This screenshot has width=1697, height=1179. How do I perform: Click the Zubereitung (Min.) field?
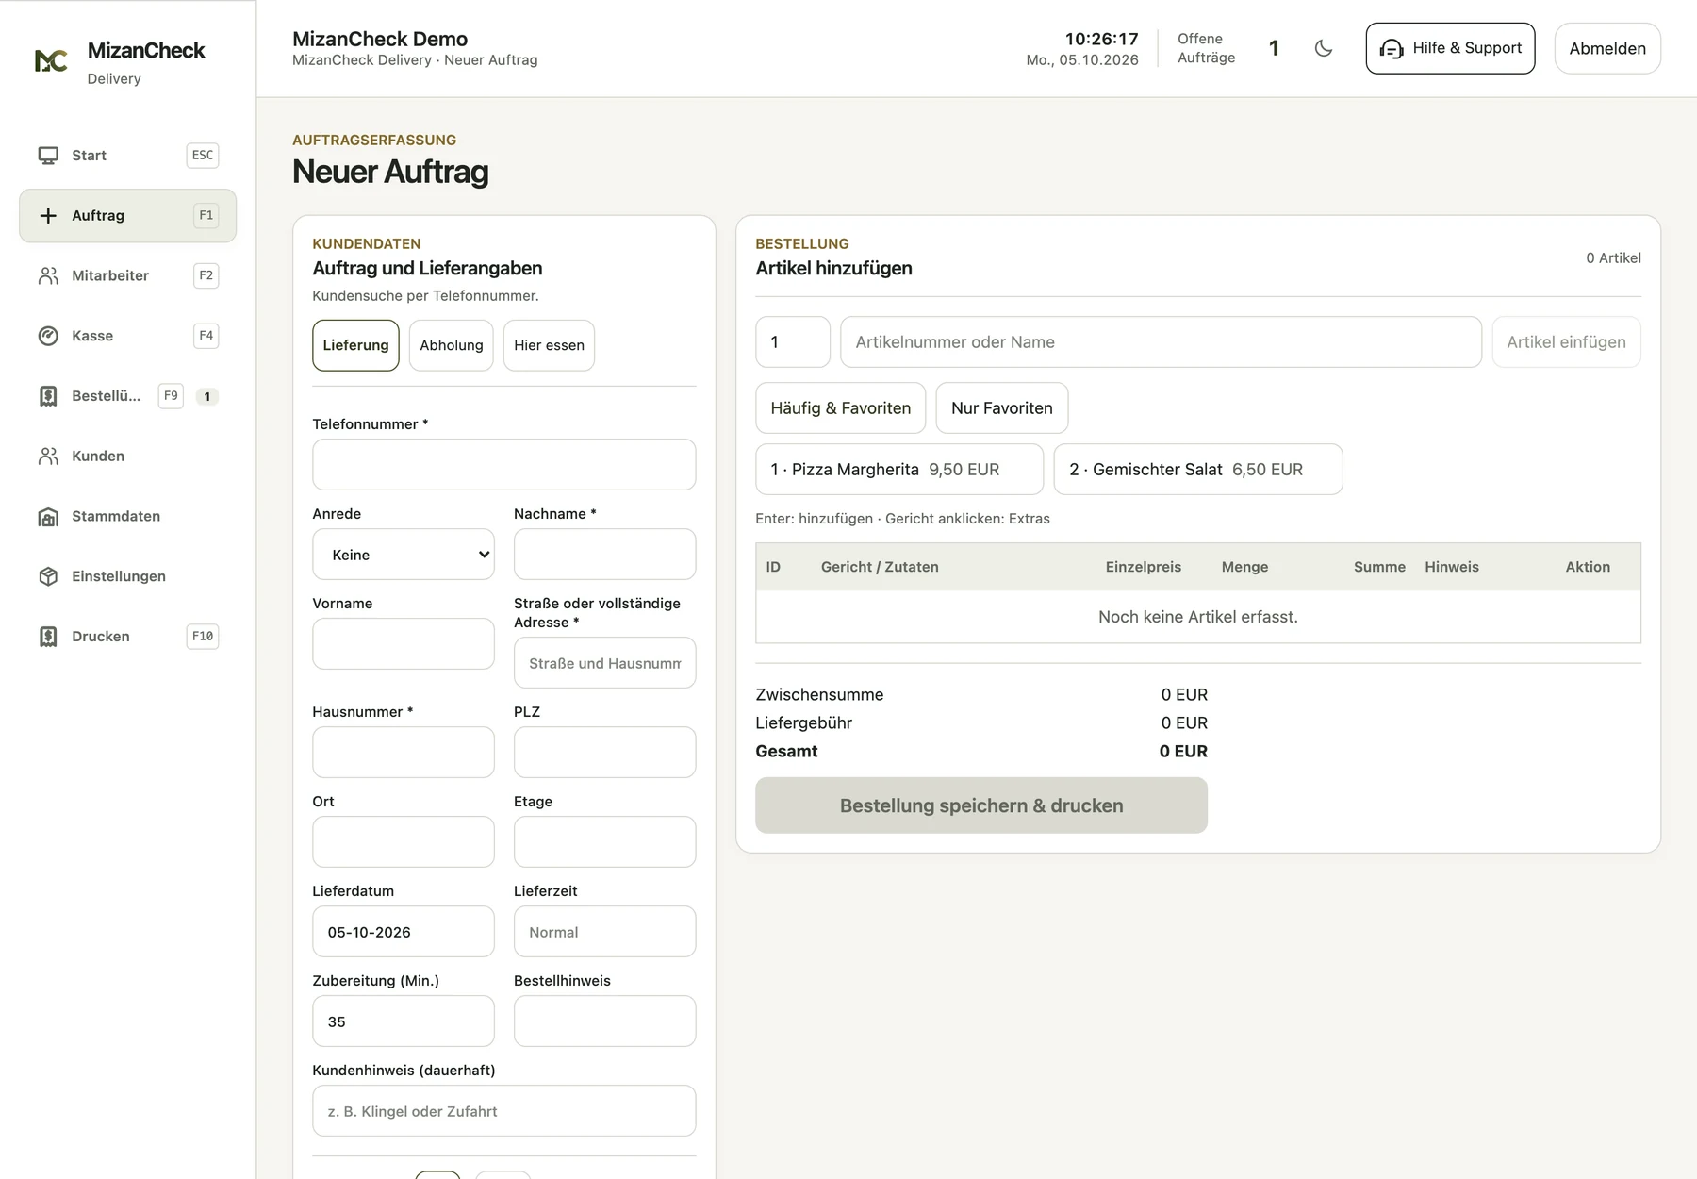(x=403, y=1021)
